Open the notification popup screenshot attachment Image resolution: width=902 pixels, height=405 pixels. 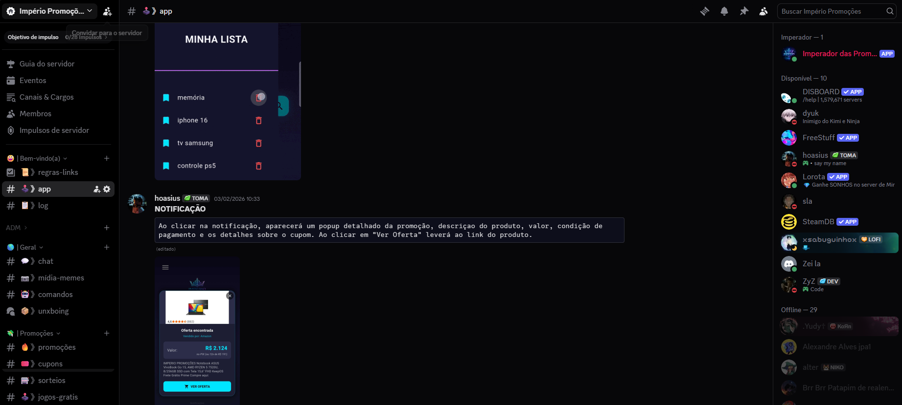[197, 331]
